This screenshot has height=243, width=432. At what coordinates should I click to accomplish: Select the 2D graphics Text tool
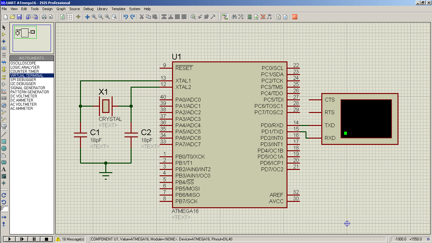coord(4,169)
